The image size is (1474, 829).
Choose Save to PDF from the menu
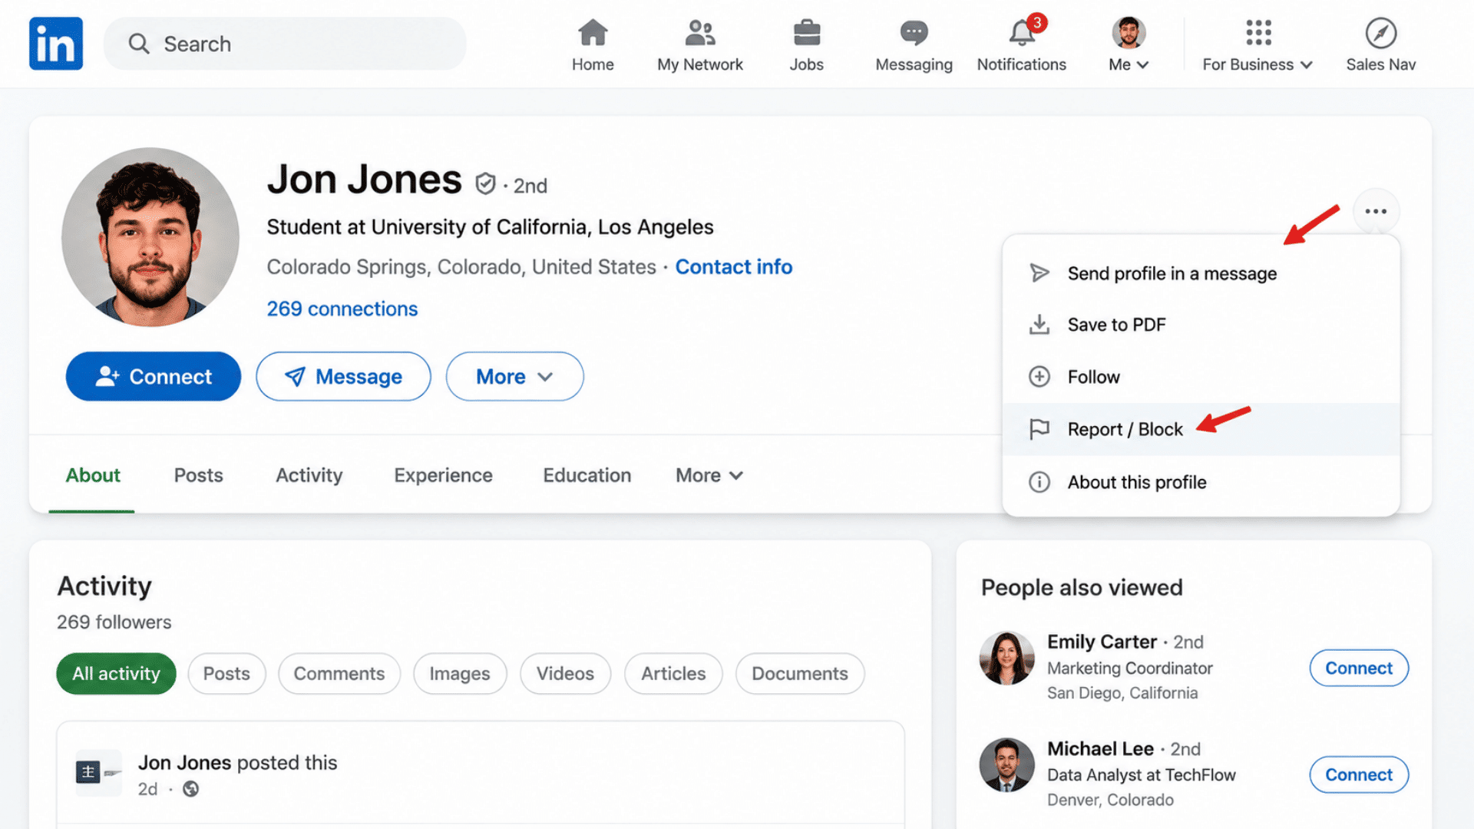[x=1201, y=325]
